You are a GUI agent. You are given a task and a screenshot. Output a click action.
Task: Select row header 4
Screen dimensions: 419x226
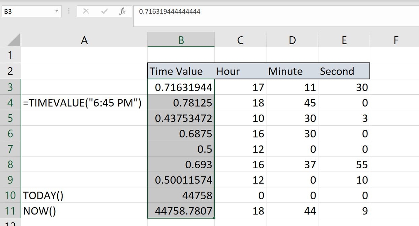coord(11,103)
